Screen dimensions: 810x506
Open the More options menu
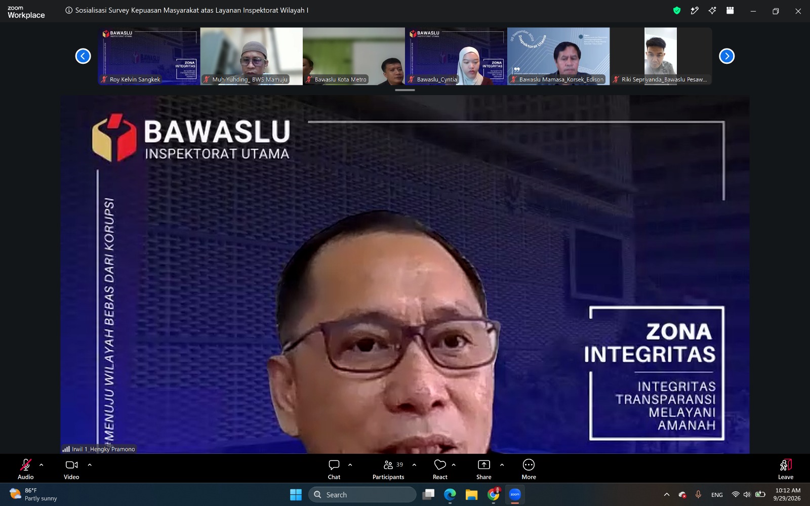coord(529,469)
